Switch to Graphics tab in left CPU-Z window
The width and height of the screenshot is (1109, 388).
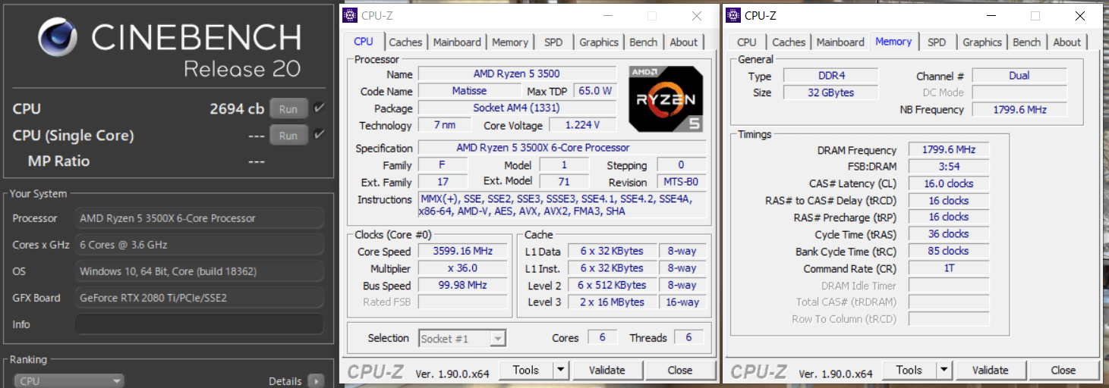[x=599, y=42]
